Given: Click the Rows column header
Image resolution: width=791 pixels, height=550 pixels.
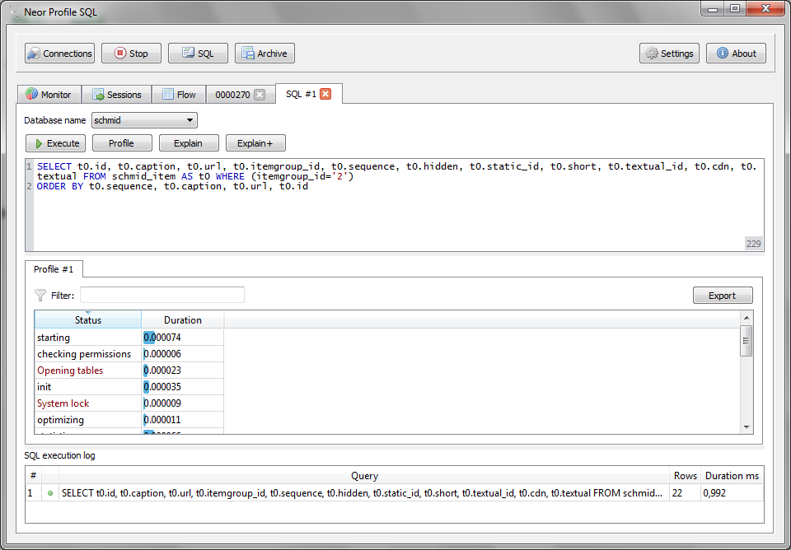Looking at the screenshot, I should pos(686,475).
